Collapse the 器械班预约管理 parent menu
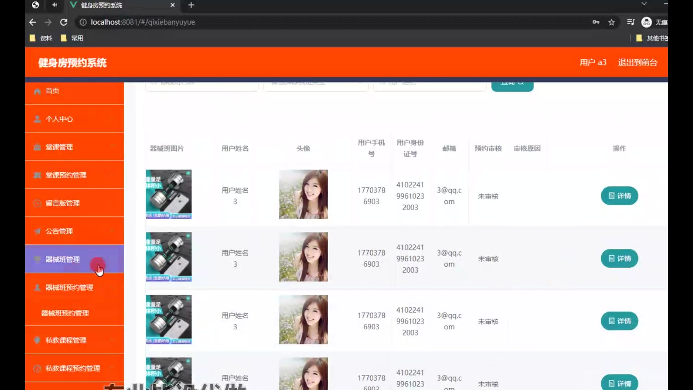The height and width of the screenshot is (390, 693). [x=75, y=287]
